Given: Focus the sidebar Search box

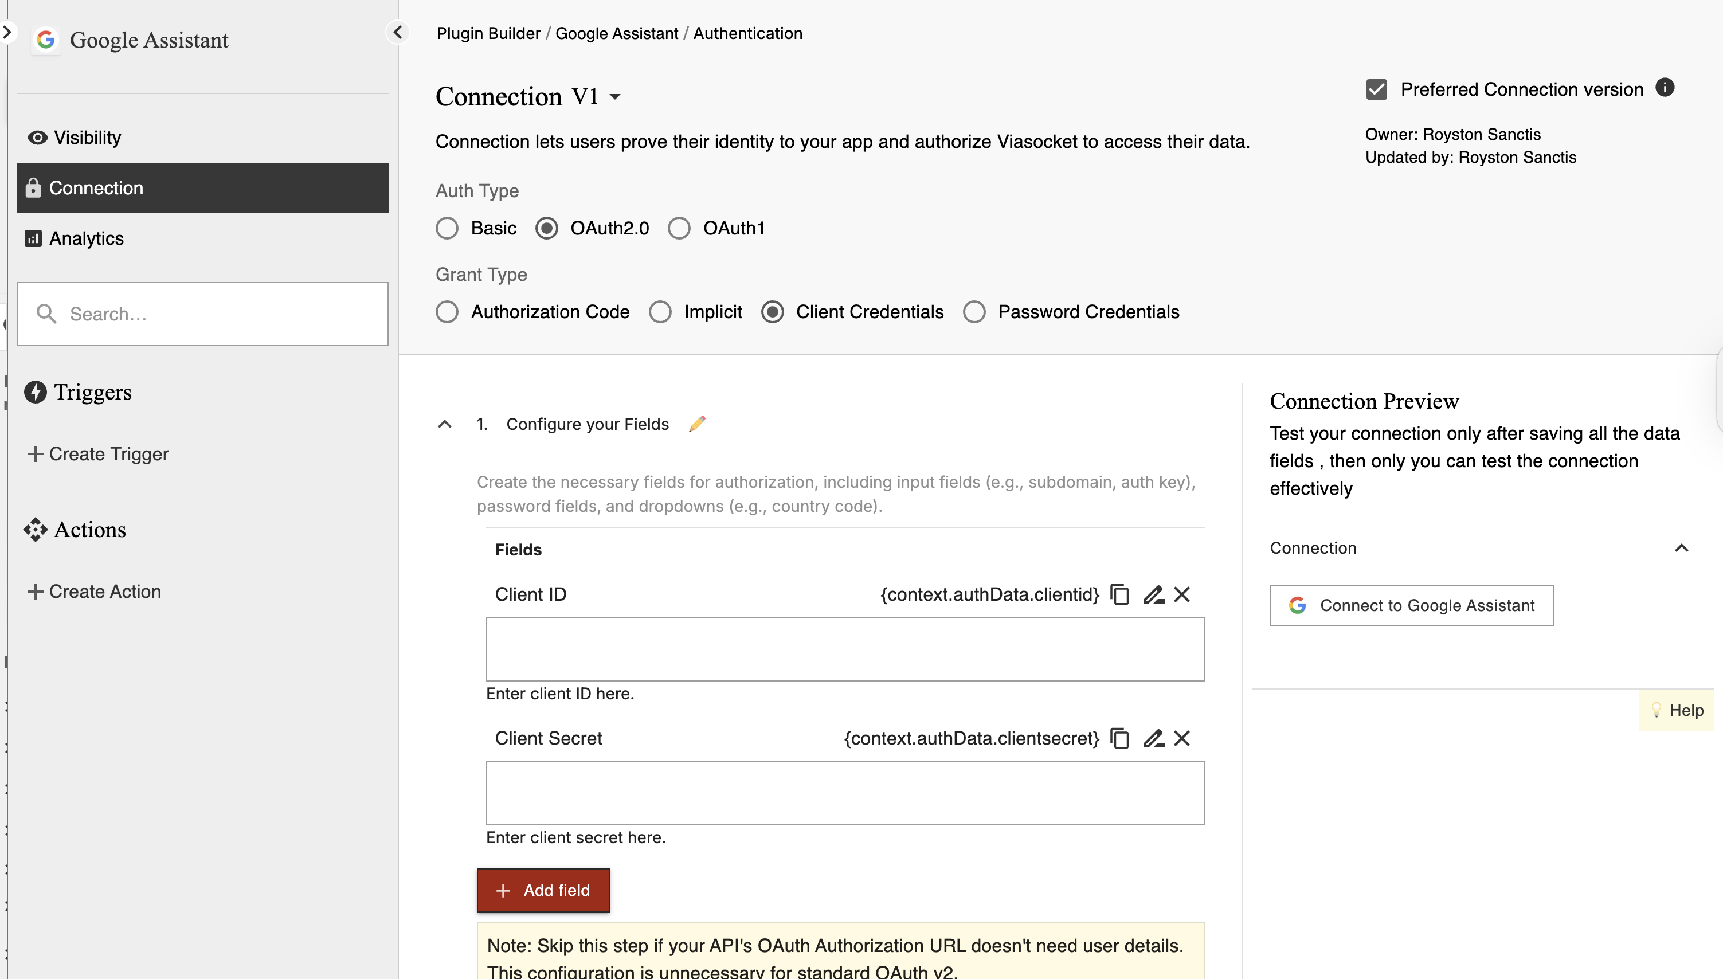Looking at the screenshot, I should [202, 314].
